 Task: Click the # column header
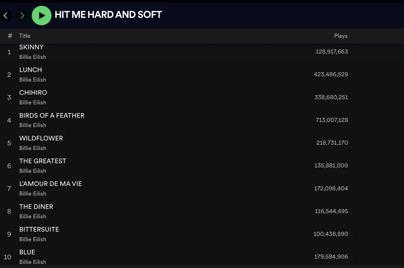click(10, 36)
